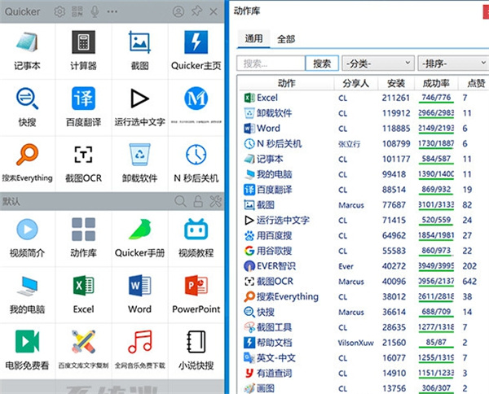The width and height of the screenshot is (489, 394).
Task: Expand the 排序 sort dropdown
Action: pyautogui.click(x=451, y=63)
